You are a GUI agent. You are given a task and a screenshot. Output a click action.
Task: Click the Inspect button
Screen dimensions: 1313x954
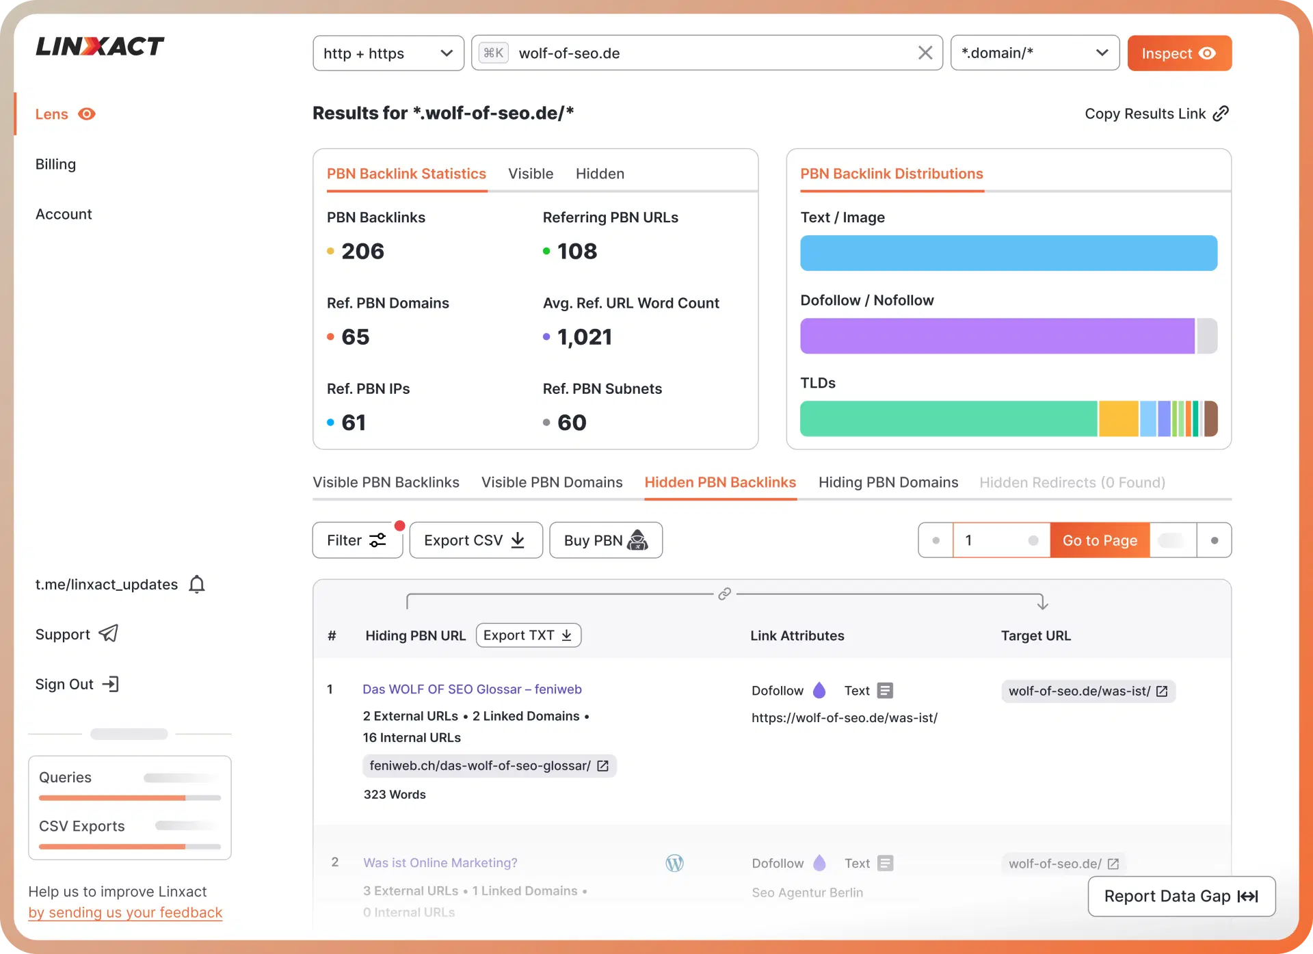point(1180,53)
